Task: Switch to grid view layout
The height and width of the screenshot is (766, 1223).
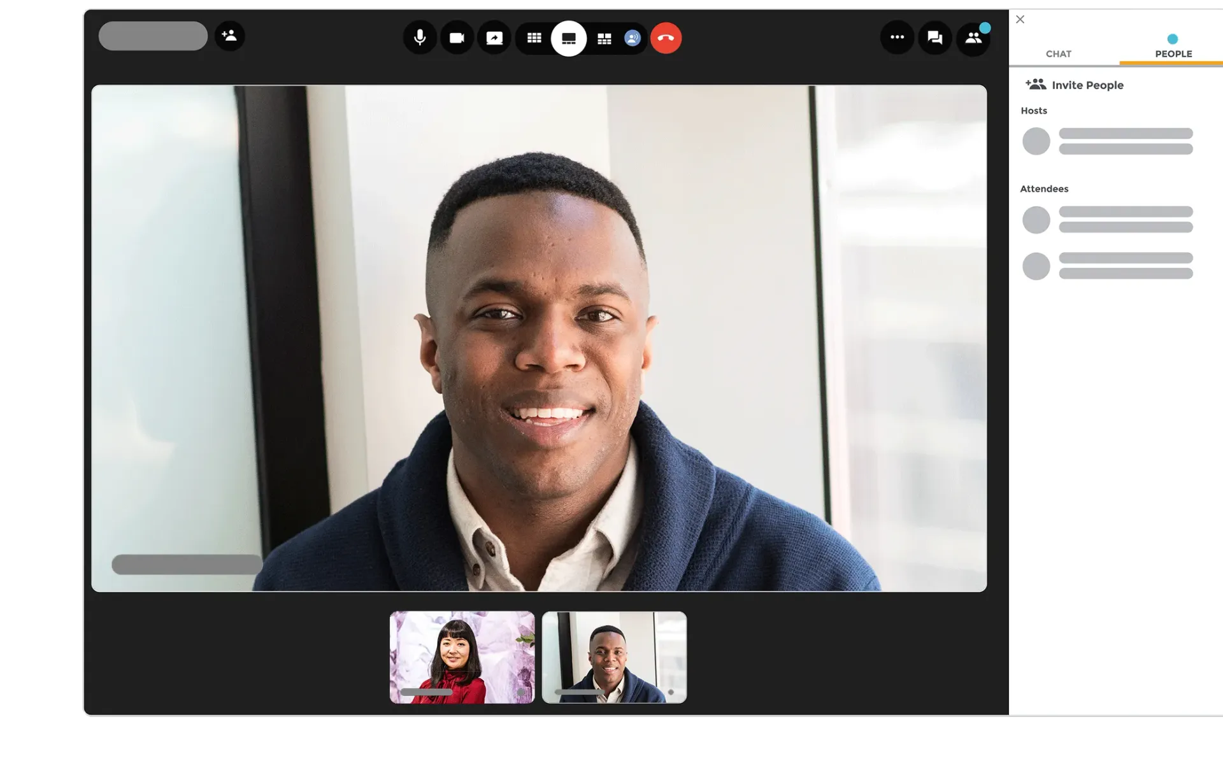Action: [534, 38]
